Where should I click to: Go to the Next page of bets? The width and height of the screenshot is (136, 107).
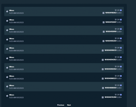(69, 105)
